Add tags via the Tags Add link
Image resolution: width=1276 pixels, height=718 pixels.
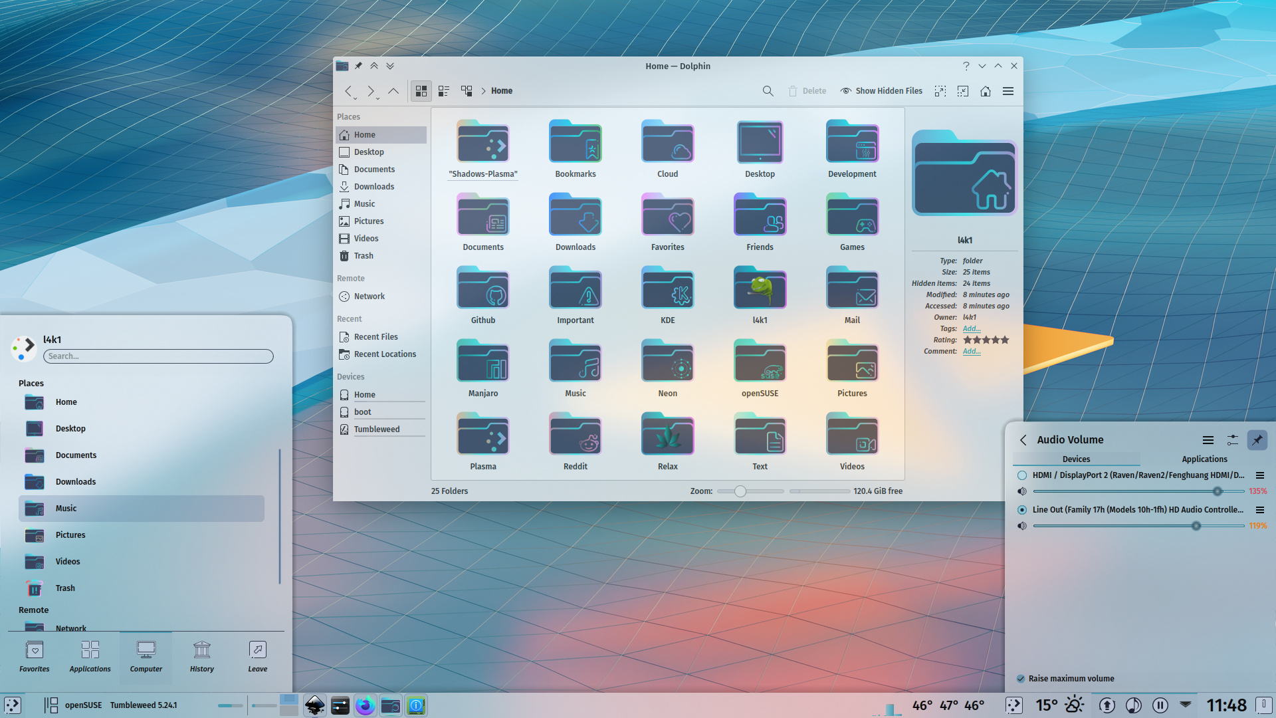pos(972,328)
